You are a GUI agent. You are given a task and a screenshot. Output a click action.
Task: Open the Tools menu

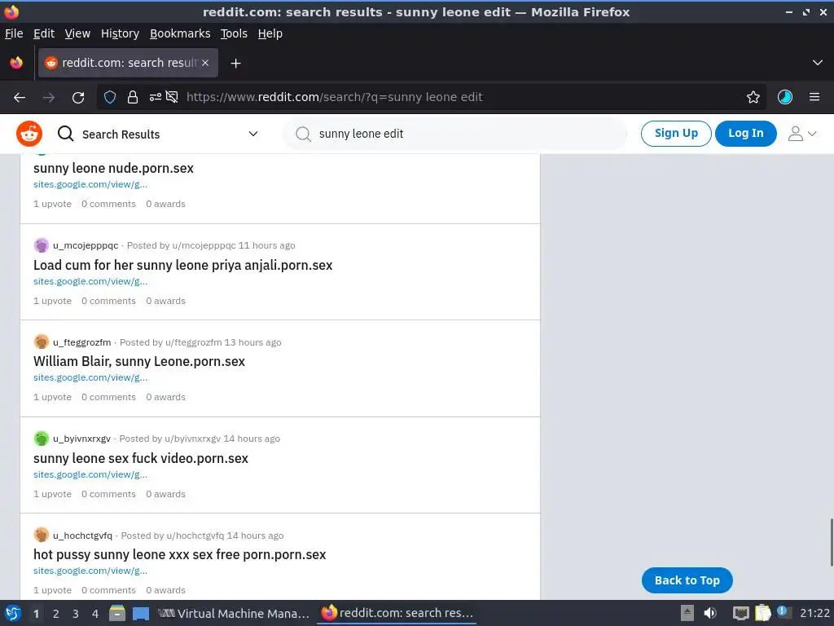[234, 33]
